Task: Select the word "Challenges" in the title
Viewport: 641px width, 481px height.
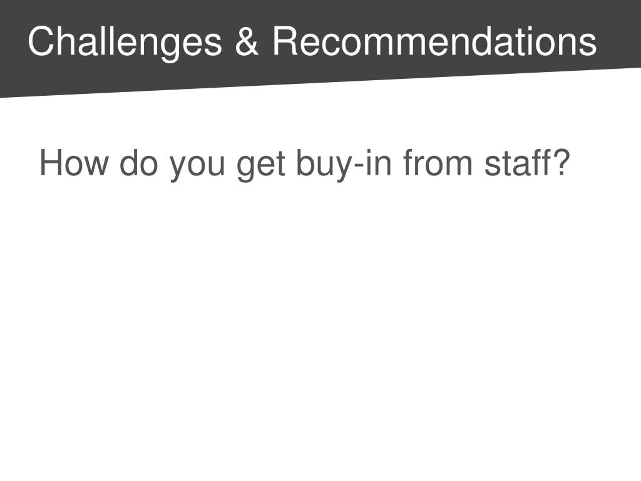Action: coord(125,43)
